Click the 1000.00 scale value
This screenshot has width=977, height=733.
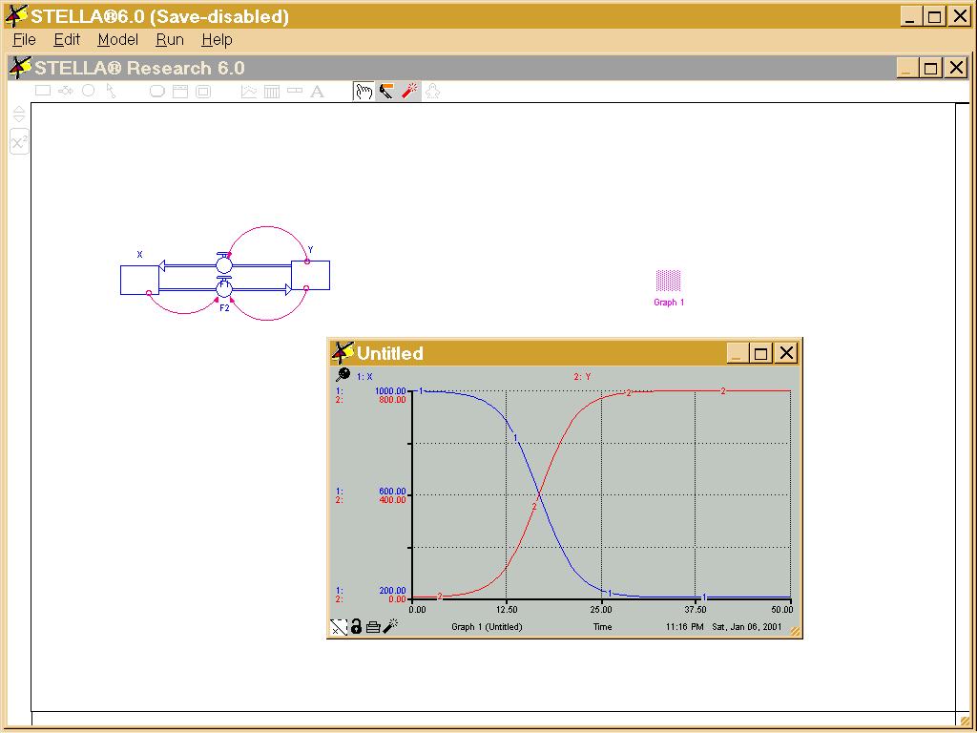(390, 390)
